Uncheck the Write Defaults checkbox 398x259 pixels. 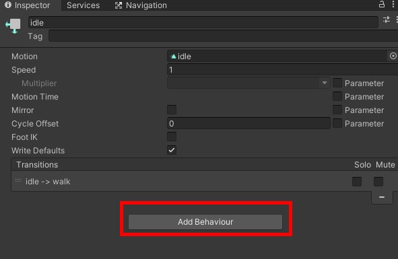(x=172, y=150)
